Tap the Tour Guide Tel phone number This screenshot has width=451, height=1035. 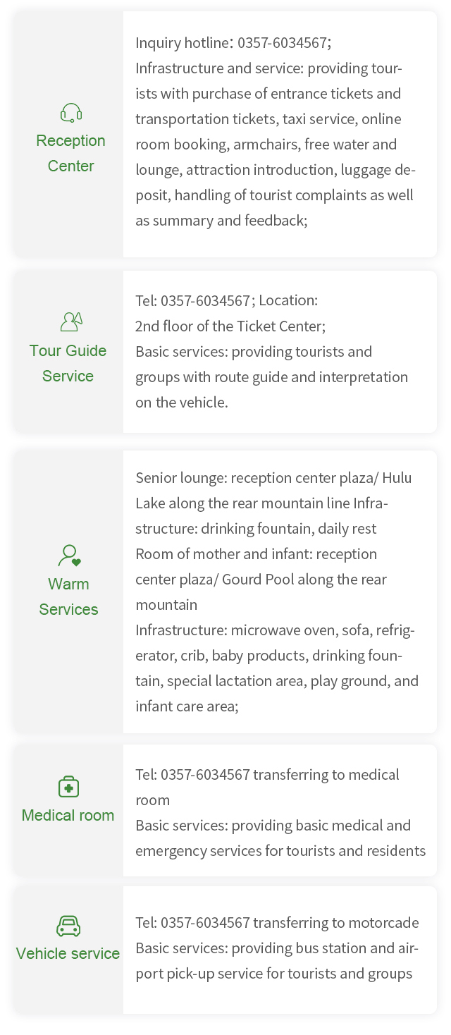point(205,301)
